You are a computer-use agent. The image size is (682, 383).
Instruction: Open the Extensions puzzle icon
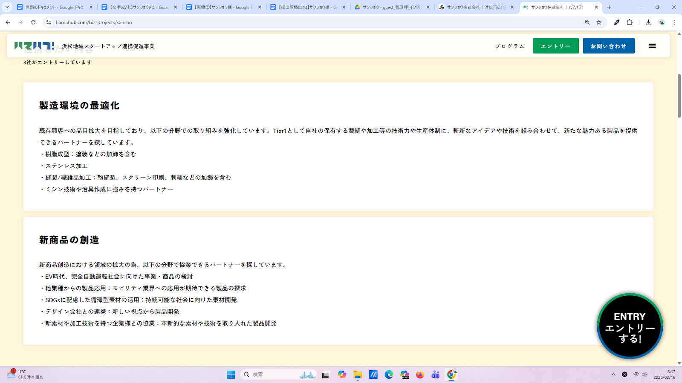click(630, 22)
